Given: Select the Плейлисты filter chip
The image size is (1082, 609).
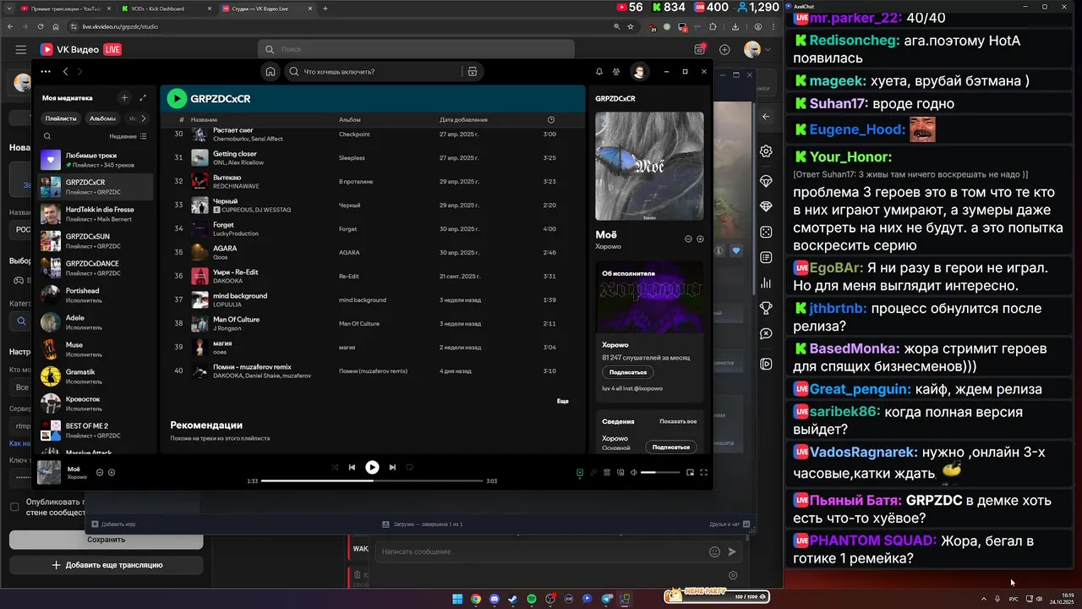Looking at the screenshot, I should 61,118.
